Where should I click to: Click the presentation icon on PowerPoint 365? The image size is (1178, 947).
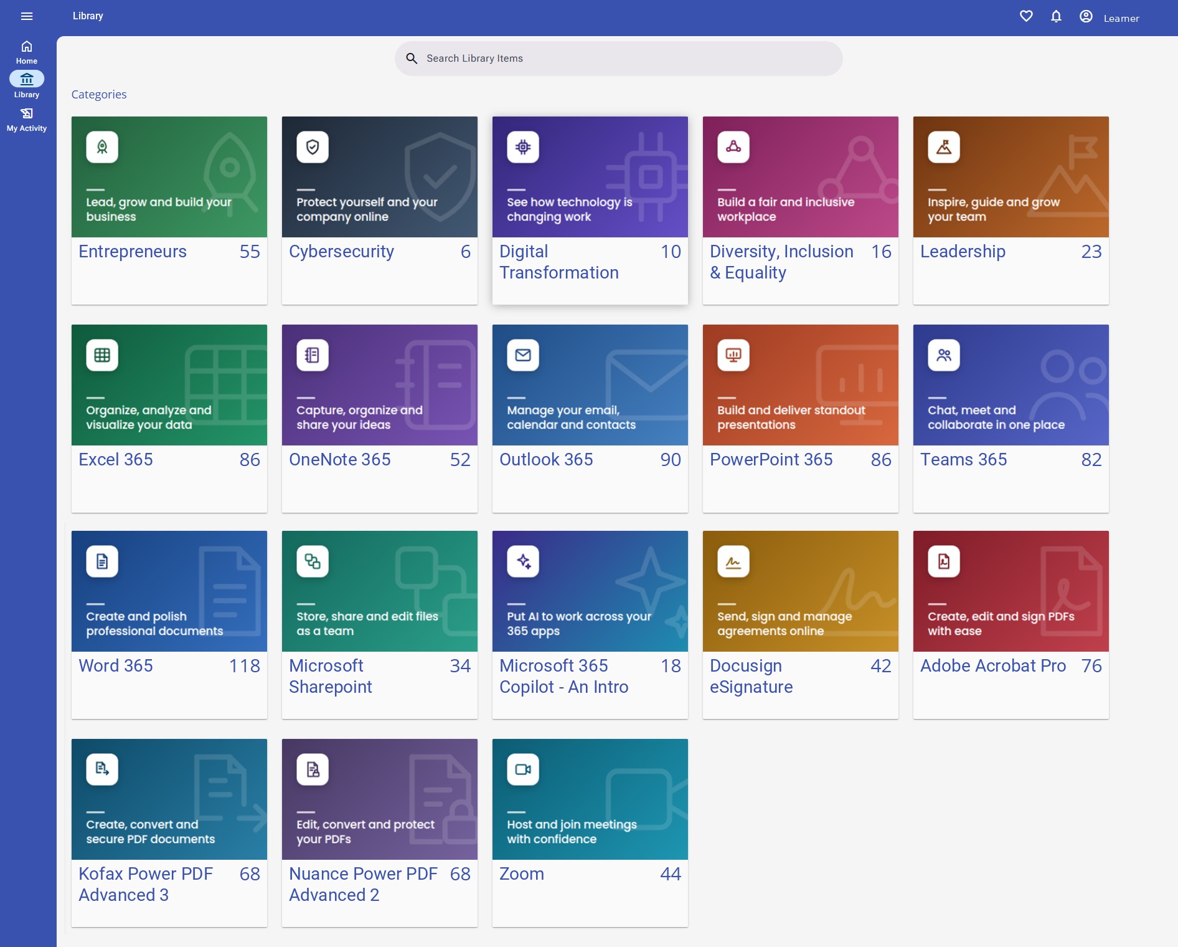(733, 355)
